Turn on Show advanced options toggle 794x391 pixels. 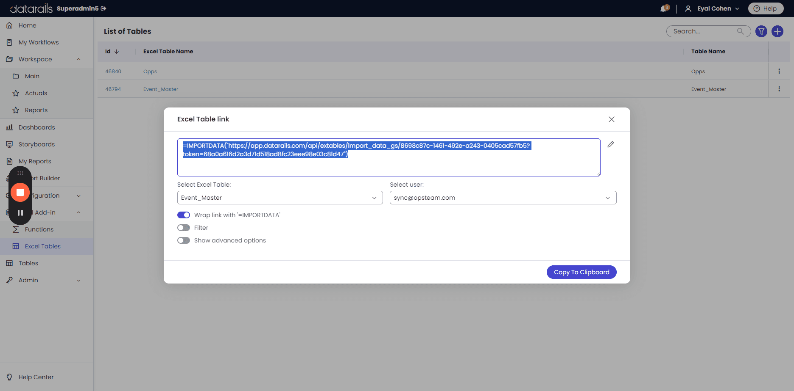(x=184, y=240)
